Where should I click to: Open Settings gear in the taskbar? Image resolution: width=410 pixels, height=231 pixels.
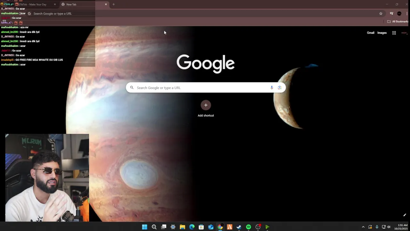[173, 227]
